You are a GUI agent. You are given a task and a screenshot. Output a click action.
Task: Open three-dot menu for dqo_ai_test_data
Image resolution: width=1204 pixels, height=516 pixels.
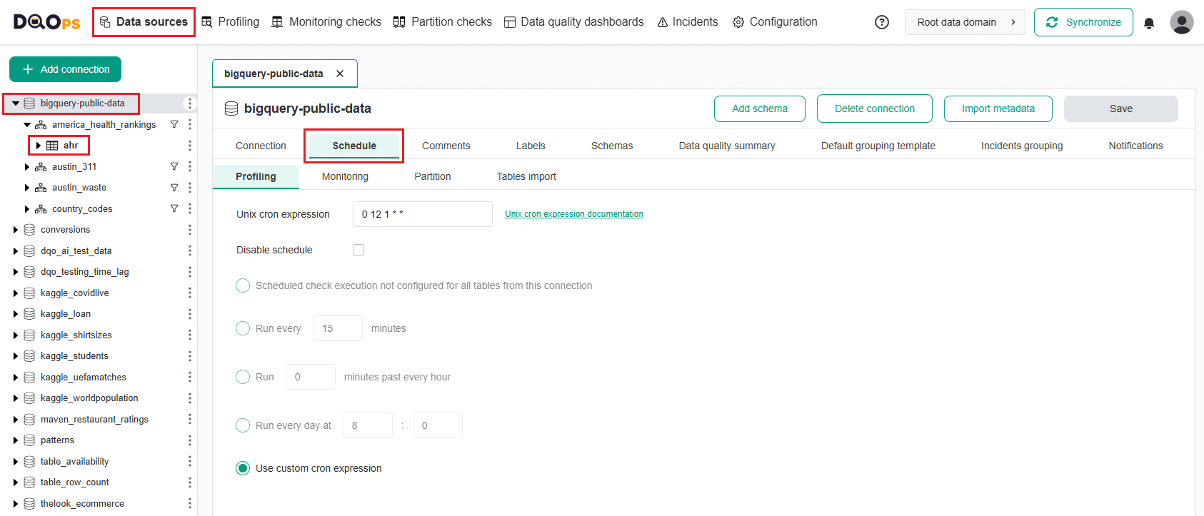pos(190,251)
